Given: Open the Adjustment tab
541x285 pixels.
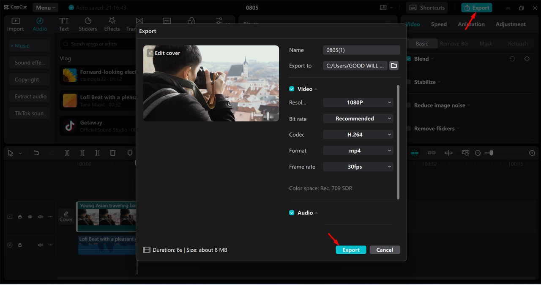Looking at the screenshot, I should [511, 24].
